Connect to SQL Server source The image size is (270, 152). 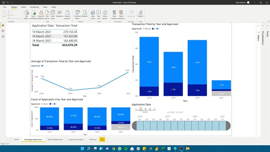coord(47,15)
